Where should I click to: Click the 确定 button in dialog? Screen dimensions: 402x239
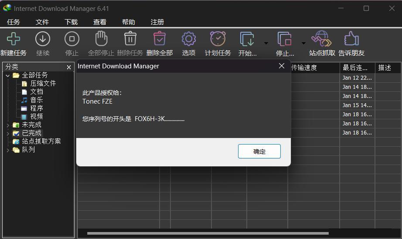click(x=259, y=151)
